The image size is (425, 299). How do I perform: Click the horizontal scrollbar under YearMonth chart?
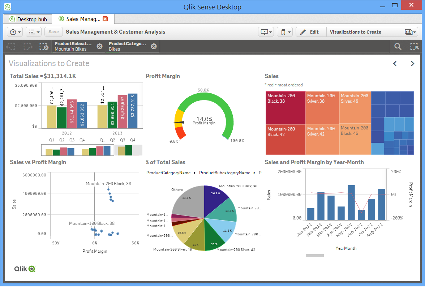coord(315,256)
